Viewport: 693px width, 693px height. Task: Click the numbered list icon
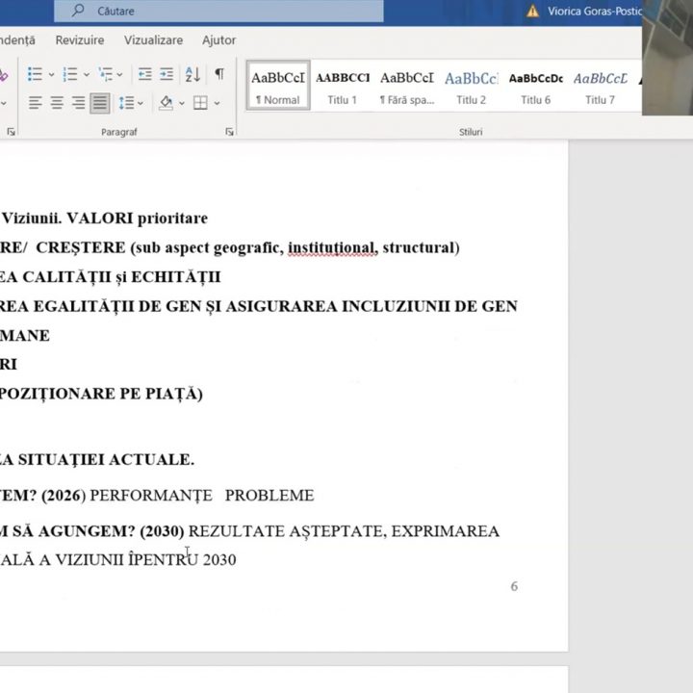tap(70, 74)
